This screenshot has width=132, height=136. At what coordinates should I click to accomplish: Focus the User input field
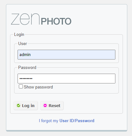point(66,55)
